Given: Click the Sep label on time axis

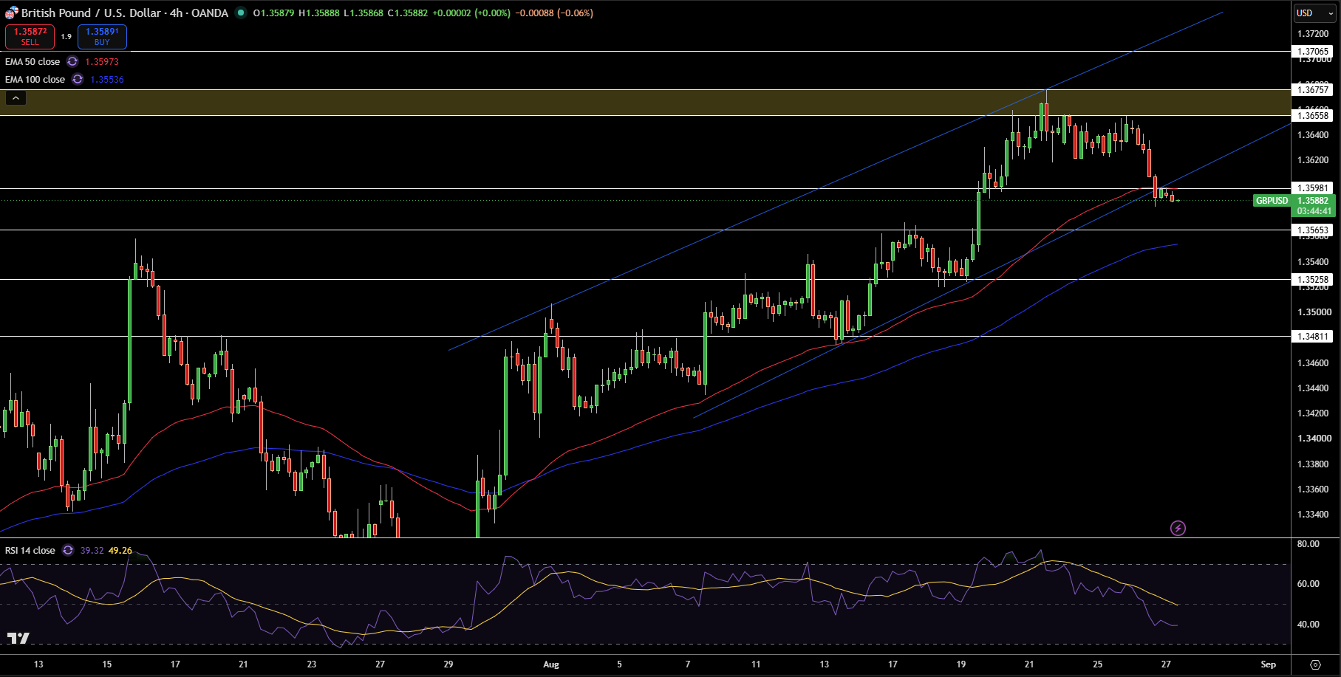Looking at the screenshot, I should 1269,664.
